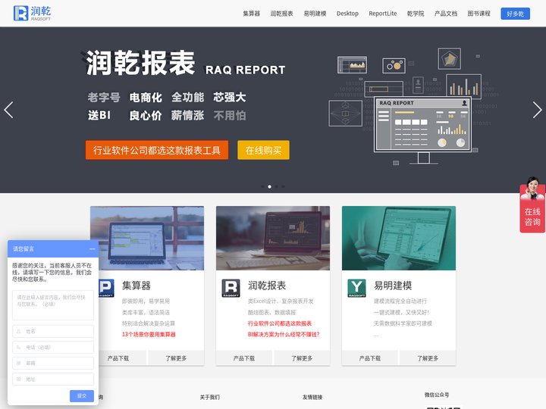The height and width of the screenshot is (409, 546).
Task: Click the 润乾报表 R logo icon
Action: coord(231,288)
